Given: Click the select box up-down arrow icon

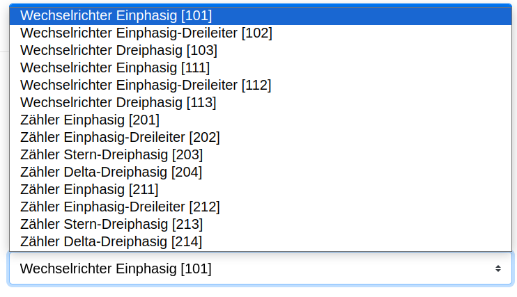Looking at the screenshot, I should pyautogui.click(x=498, y=268).
